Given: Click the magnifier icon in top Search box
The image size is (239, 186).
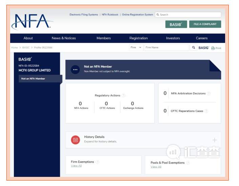Looking at the screenshot, I should (158, 15).
